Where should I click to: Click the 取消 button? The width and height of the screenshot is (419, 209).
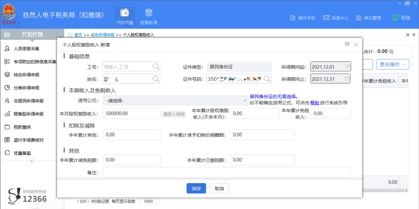click(219, 189)
